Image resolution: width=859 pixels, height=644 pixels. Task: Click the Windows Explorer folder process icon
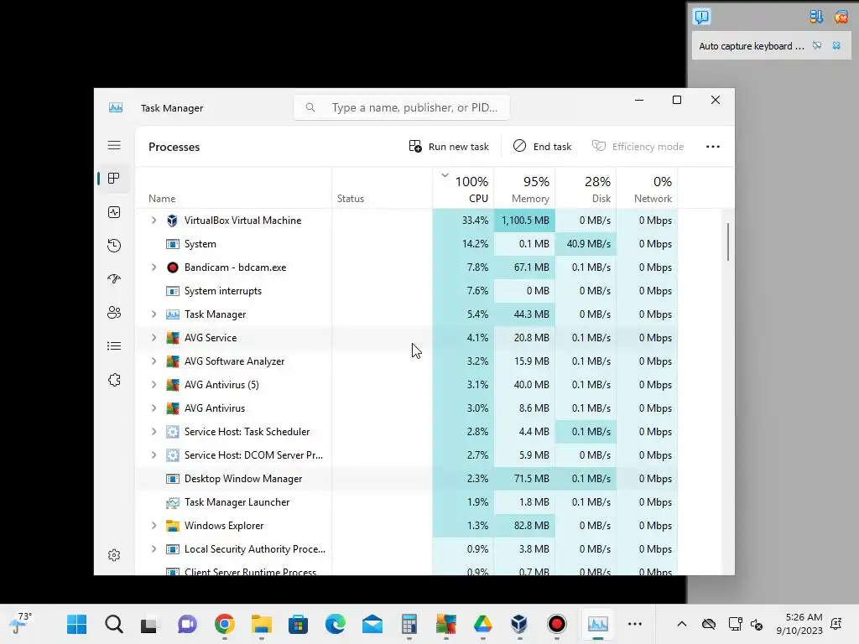(172, 526)
